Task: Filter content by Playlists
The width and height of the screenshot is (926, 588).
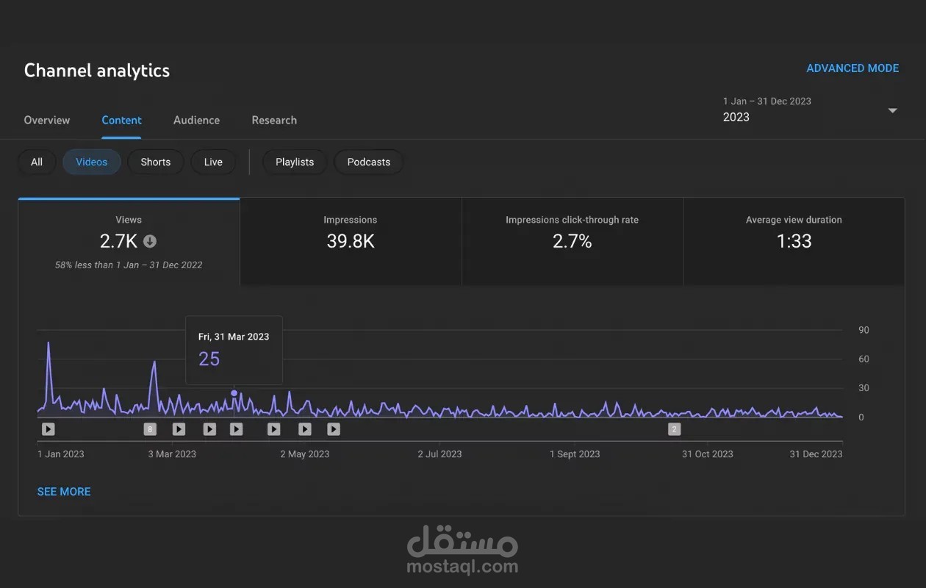Action: [x=295, y=162]
